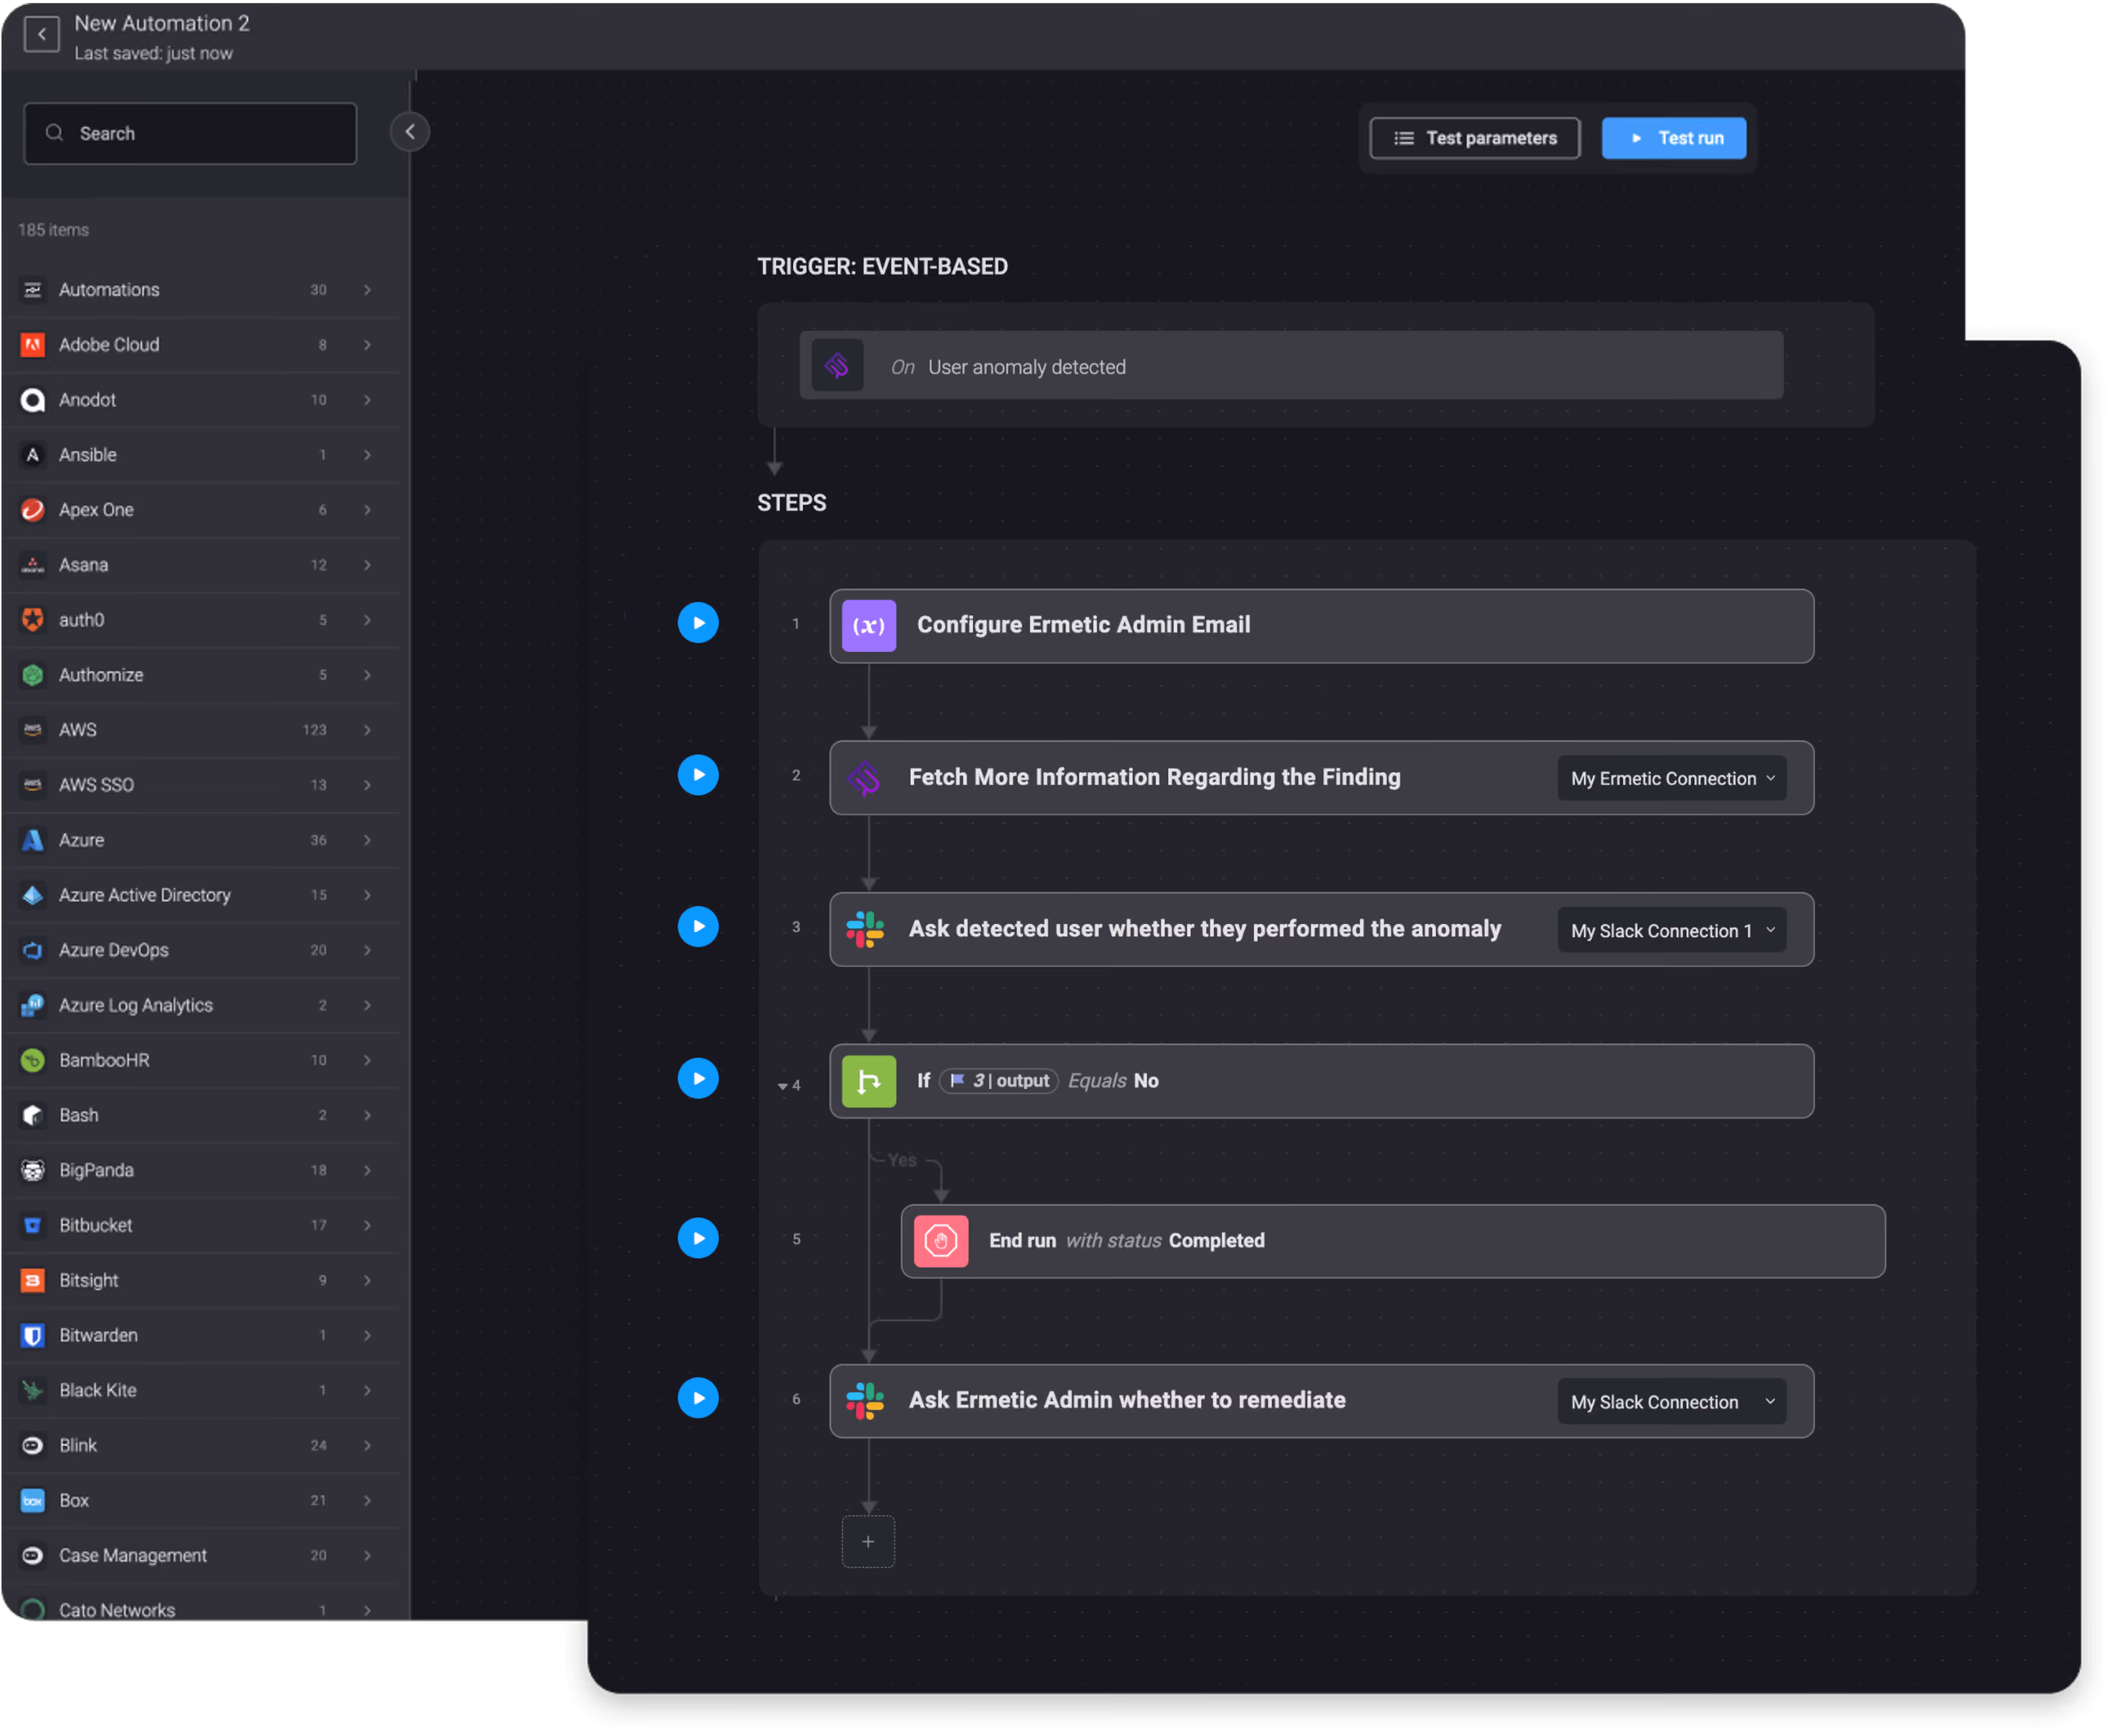
Task: Start a Test run
Action: tap(1675, 138)
